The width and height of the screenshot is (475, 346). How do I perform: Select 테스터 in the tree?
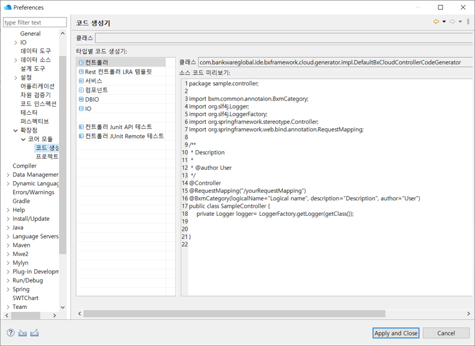[x=29, y=112]
